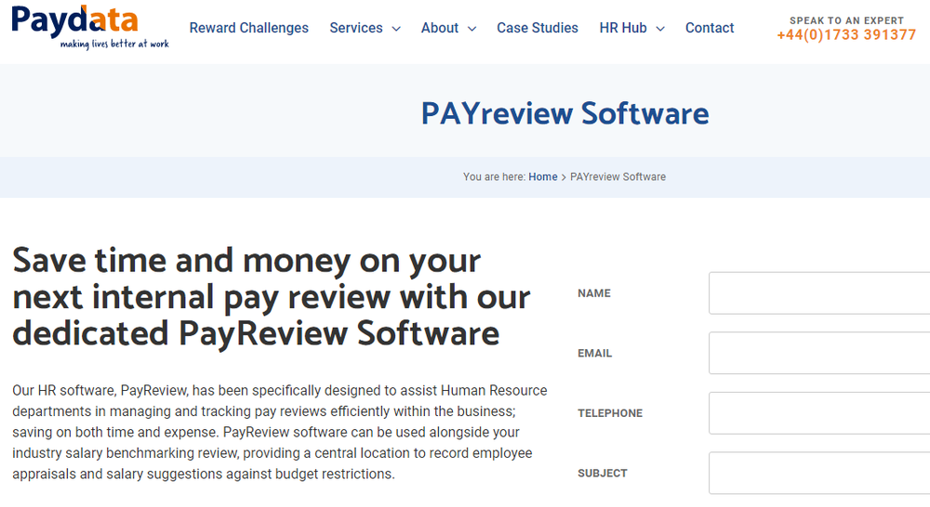Image resolution: width=930 pixels, height=507 pixels.
Task: Go to Case Studies
Action: point(538,28)
